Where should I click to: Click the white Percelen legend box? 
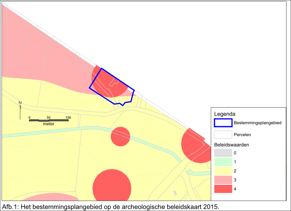[223, 135]
